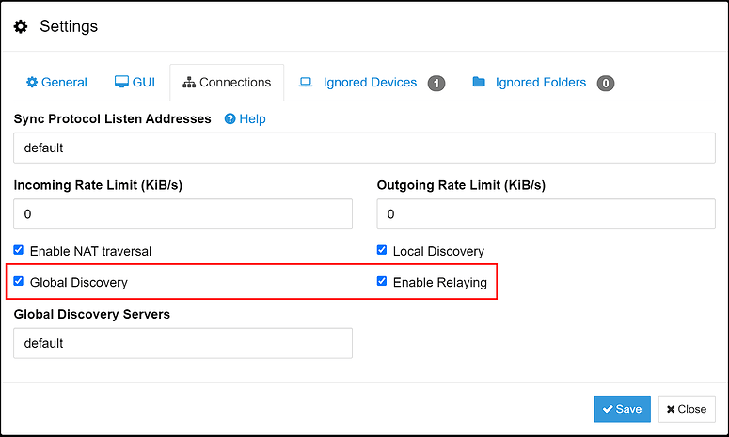Click the Settings gear icon in header
This screenshot has width=729, height=437.
tap(21, 26)
